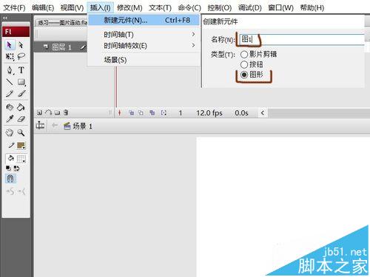370x277 pixels.
Task: Click the 名称(N) input field
Action: click(x=302, y=39)
